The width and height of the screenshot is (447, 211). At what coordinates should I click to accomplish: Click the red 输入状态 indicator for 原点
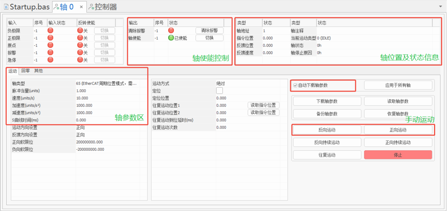[x=50, y=45]
